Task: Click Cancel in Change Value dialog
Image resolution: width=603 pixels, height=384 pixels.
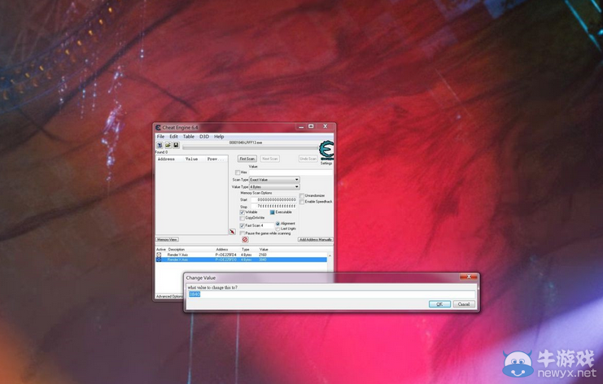Action: (464, 304)
